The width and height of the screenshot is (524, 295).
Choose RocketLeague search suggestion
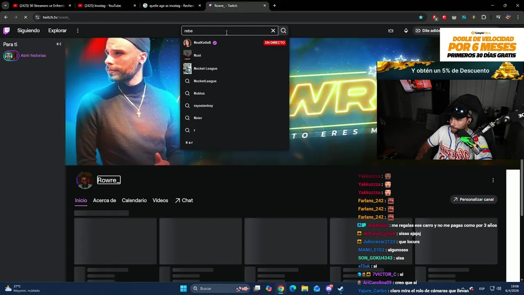click(235, 81)
